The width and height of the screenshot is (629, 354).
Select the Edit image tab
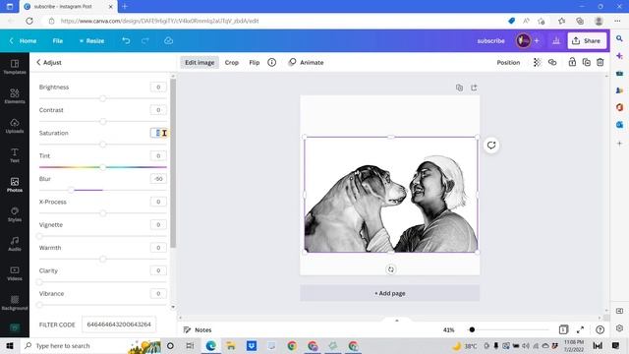point(200,62)
